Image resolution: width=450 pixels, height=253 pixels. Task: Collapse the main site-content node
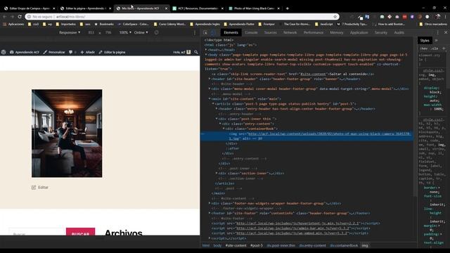click(210, 98)
